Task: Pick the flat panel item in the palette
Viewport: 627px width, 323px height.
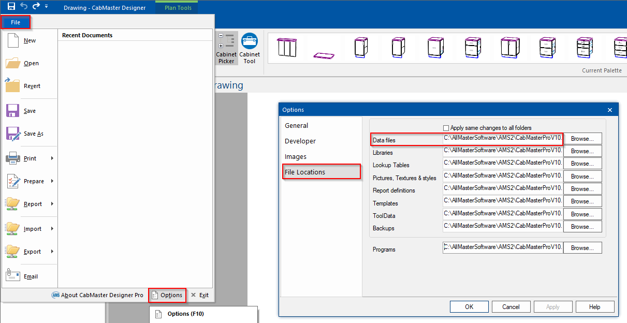Action: pos(324,55)
